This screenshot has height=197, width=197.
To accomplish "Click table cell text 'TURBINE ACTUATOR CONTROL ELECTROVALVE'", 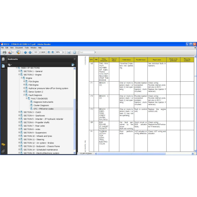I will [104, 138].
